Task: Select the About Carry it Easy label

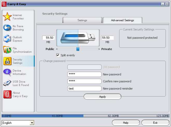Action: point(20,94)
